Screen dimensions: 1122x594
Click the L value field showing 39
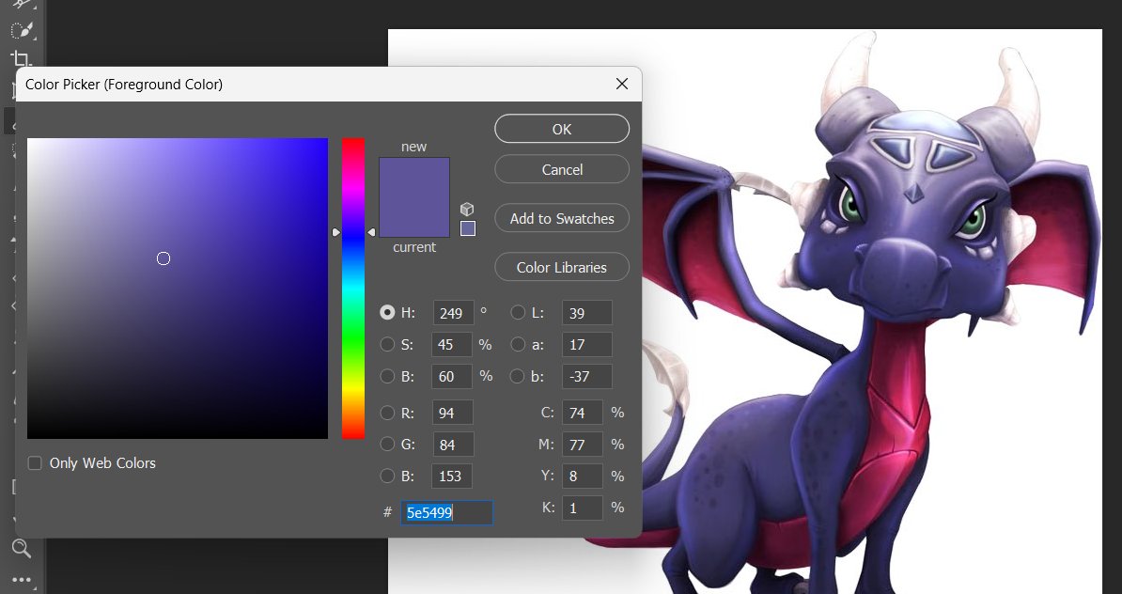[586, 313]
